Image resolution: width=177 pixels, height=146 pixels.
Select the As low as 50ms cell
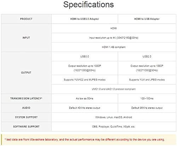point(85,99)
